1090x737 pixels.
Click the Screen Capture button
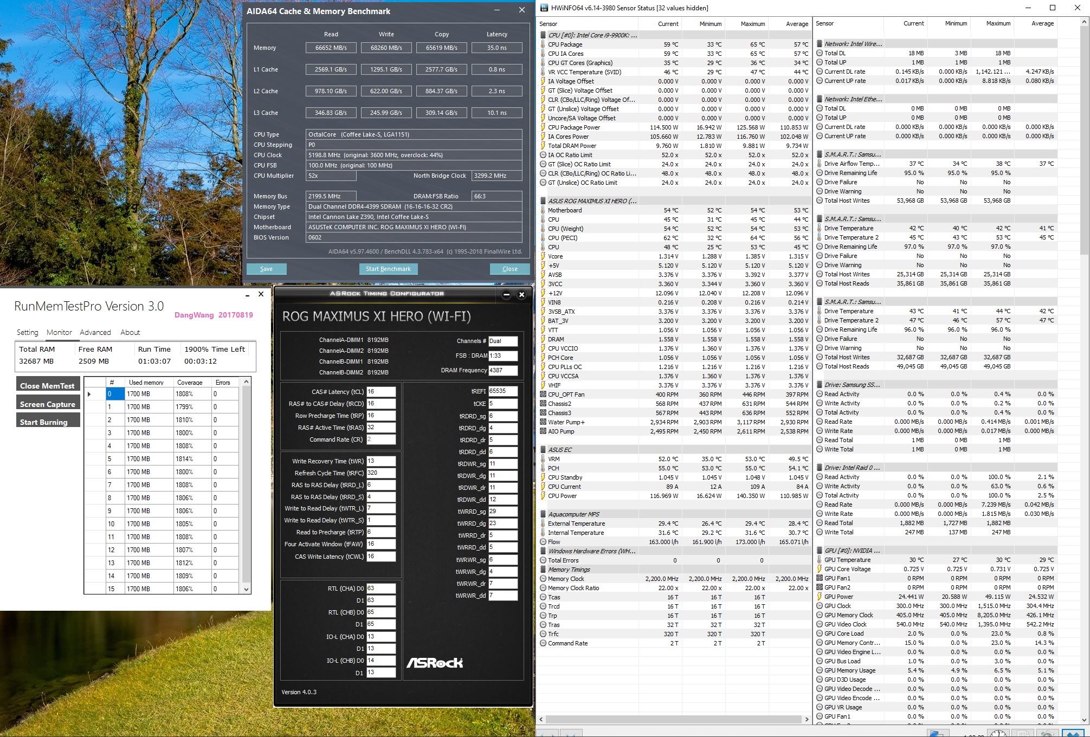point(48,404)
